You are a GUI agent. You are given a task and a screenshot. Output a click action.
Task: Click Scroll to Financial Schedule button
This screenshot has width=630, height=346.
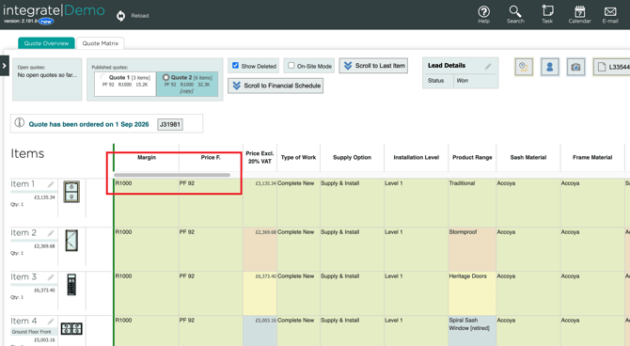pos(276,86)
